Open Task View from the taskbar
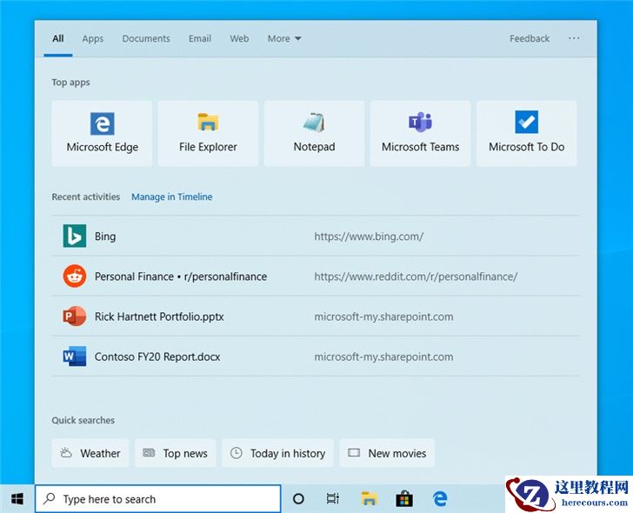Screen dimensions: 633x513 coord(333,499)
